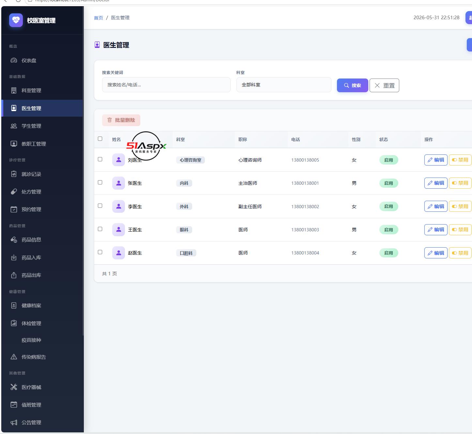Check the box for 李医生 row
This screenshot has height=434, width=472.
(100, 206)
